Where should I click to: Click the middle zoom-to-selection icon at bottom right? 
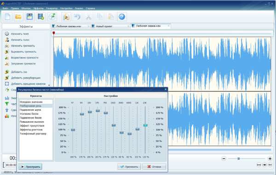(264, 164)
